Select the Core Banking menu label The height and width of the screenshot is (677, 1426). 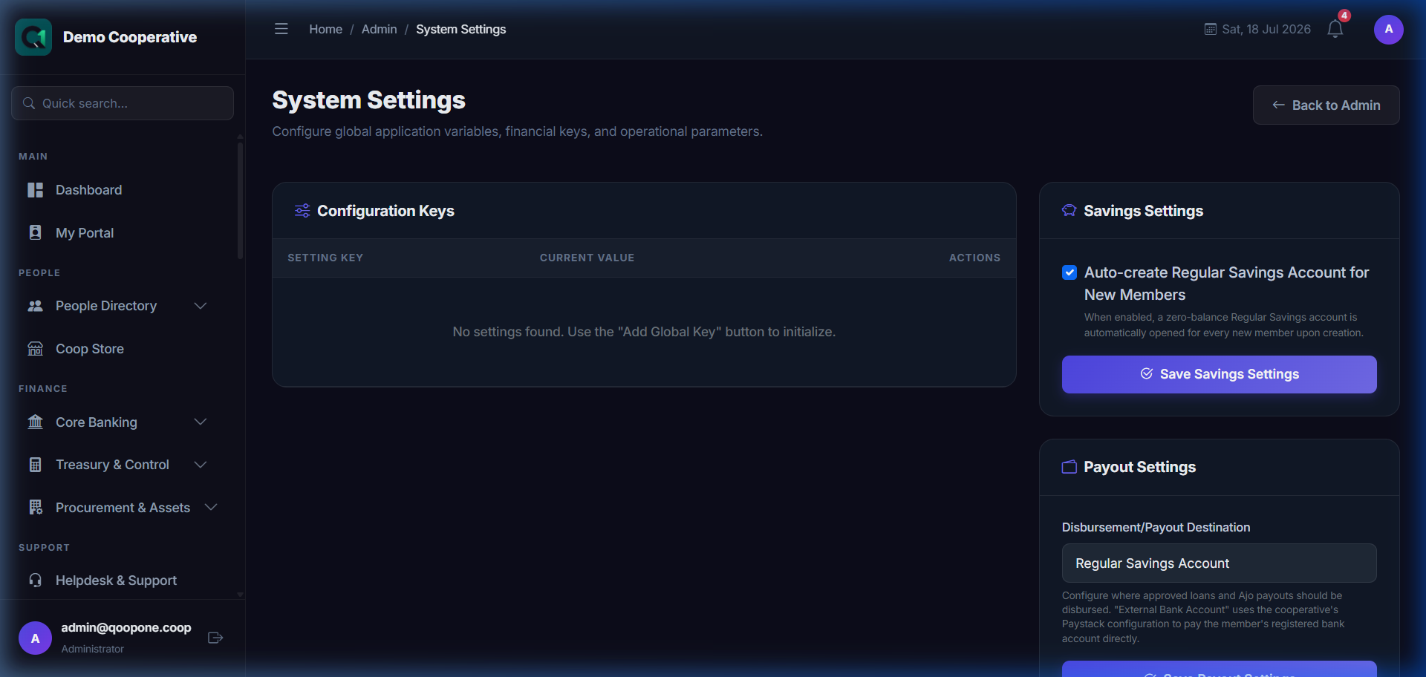point(97,422)
